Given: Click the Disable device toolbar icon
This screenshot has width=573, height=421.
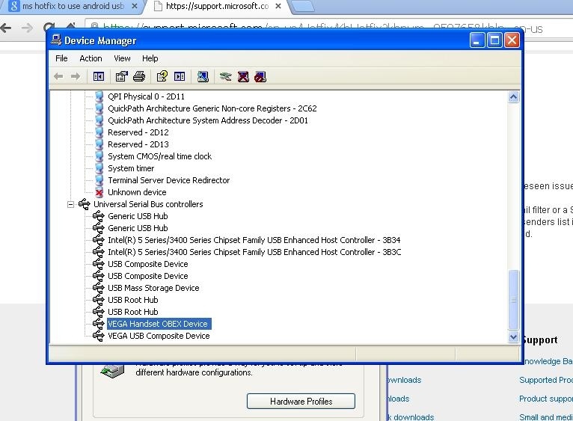Looking at the screenshot, I should 260,76.
